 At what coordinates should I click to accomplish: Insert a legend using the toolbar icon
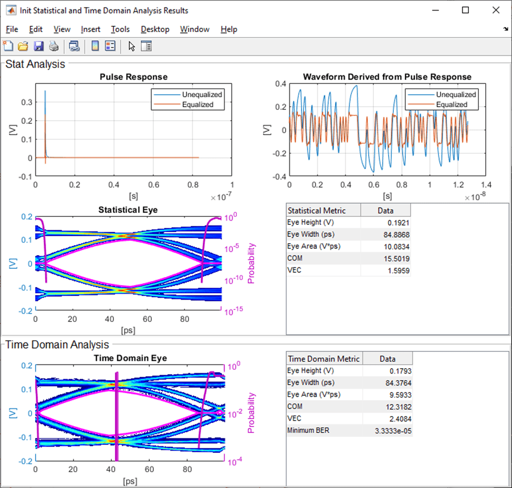110,47
